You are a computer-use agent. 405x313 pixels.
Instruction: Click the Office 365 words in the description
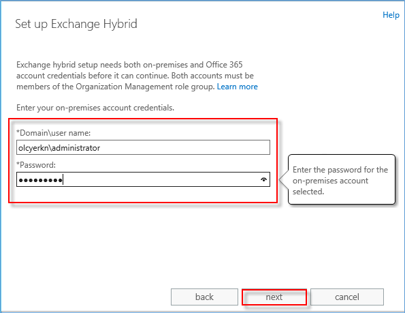224,64
